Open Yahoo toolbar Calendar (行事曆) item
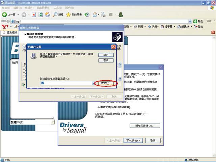This screenshot has height=162, width=216. coord(166,26)
